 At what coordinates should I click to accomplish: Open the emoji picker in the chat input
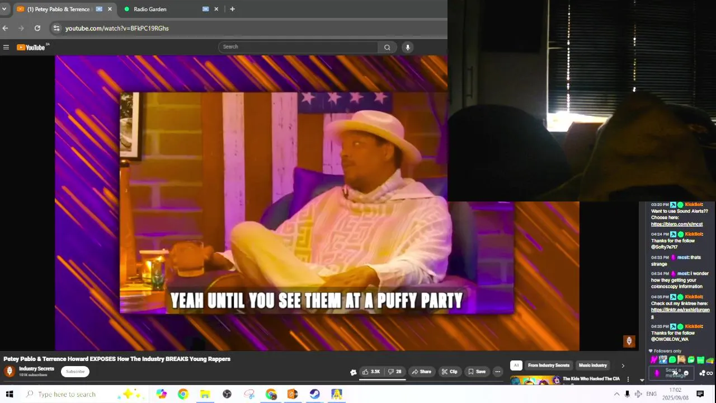pyautogui.click(x=686, y=373)
